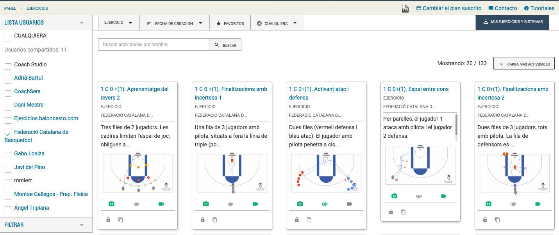Tick the Adrià Bartuí checkbox
This screenshot has height=235, width=559.
(8, 80)
